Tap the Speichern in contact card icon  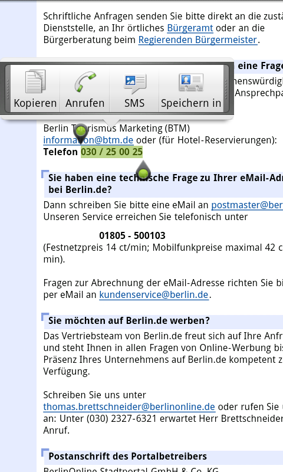[x=191, y=82]
